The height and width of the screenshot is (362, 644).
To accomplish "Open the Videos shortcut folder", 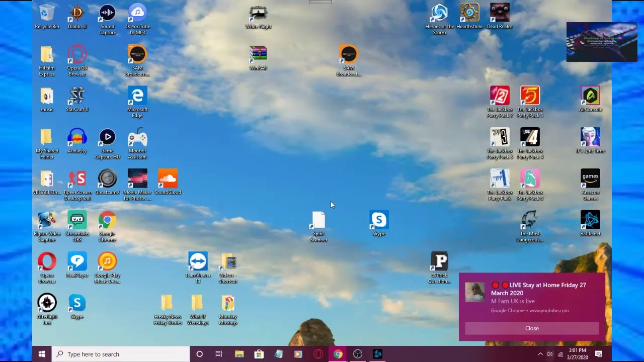I will tap(228, 268).
